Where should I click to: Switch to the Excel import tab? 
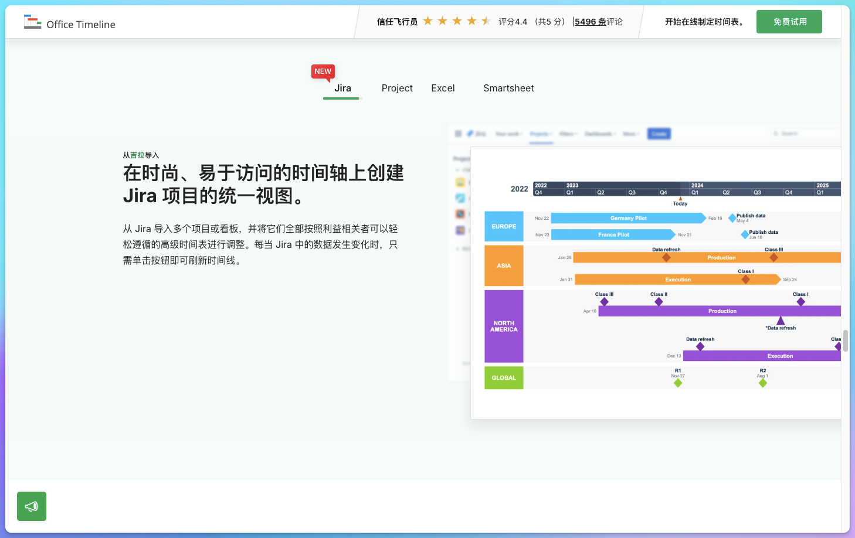(443, 88)
